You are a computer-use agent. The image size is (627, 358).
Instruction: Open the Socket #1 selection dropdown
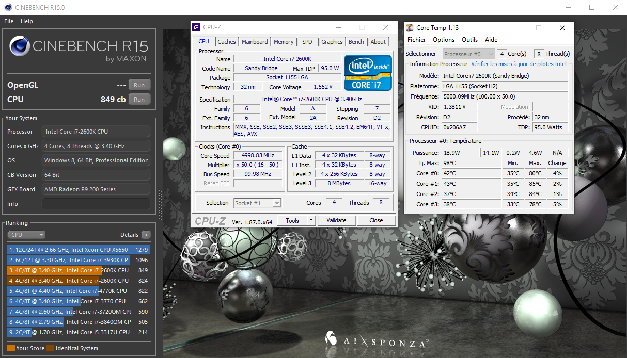pyautogui.click(x=258, y=203)
